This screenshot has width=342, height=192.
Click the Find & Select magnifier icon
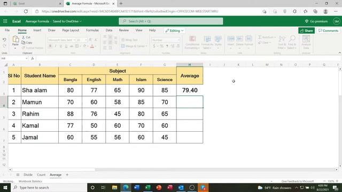click(292, 39)
